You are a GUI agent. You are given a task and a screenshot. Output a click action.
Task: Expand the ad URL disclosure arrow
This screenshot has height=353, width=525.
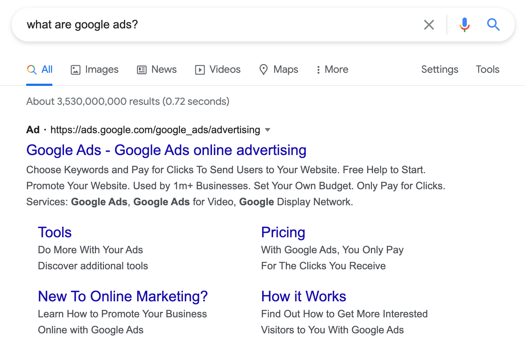click(x=268, y=130)
